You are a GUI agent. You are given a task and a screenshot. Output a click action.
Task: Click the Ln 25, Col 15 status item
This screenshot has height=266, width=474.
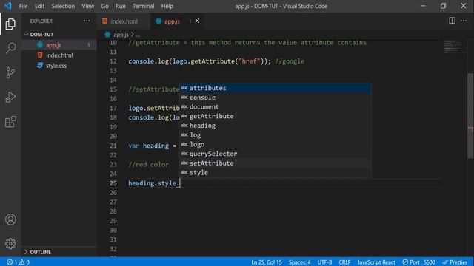[267, 262]
